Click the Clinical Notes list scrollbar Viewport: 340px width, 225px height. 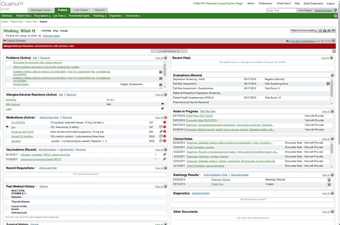(331, 155)
